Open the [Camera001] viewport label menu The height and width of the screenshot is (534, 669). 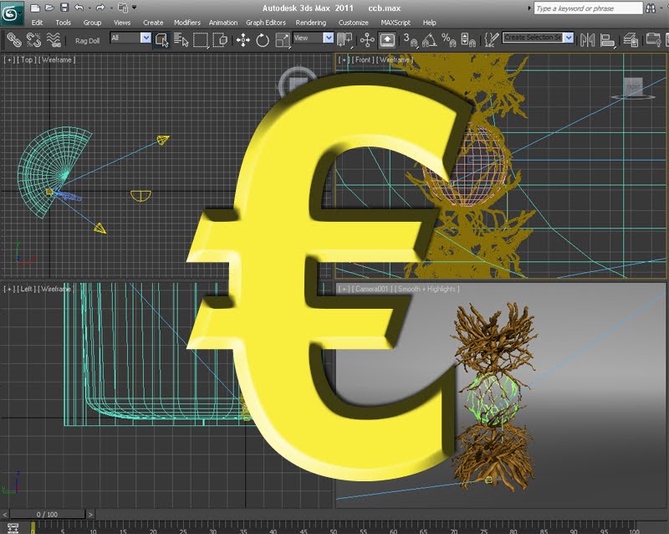371,290
